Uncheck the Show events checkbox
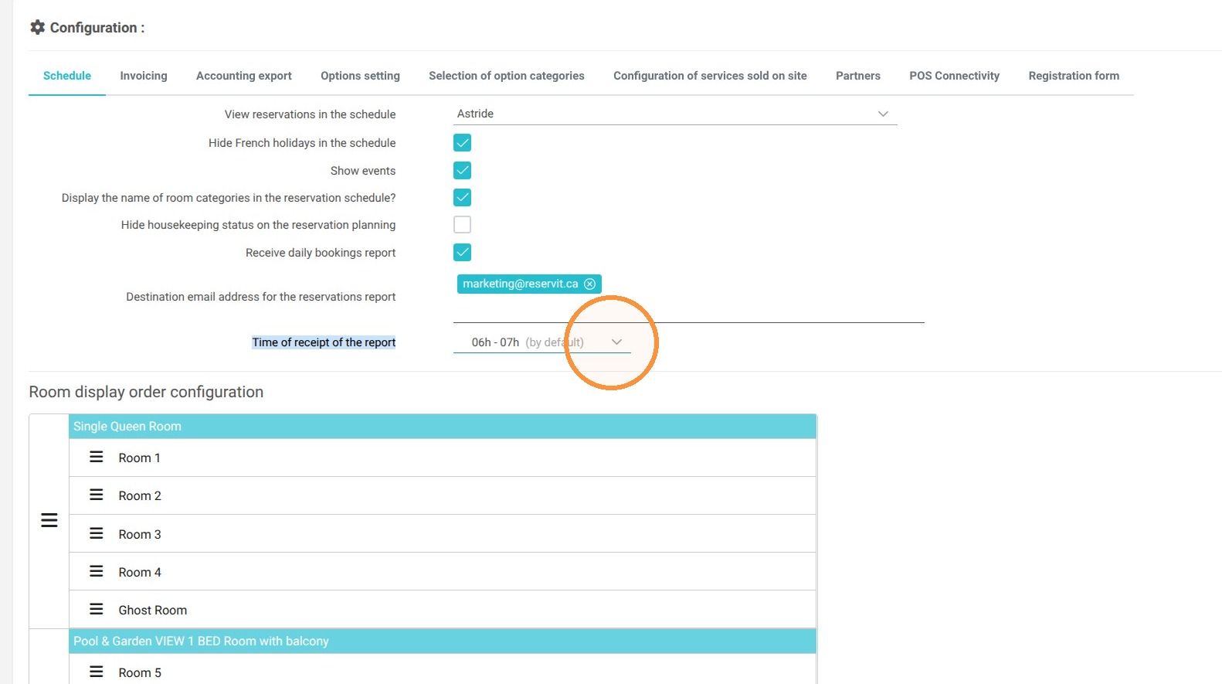 (x=462, y=170)
